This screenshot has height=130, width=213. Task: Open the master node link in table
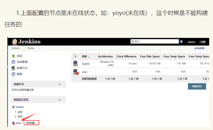click(x=86, y=64)
